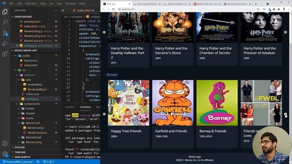The image size is (292, 164).
Task: Open the Search view in activity bar
Action: coord(5,22)
